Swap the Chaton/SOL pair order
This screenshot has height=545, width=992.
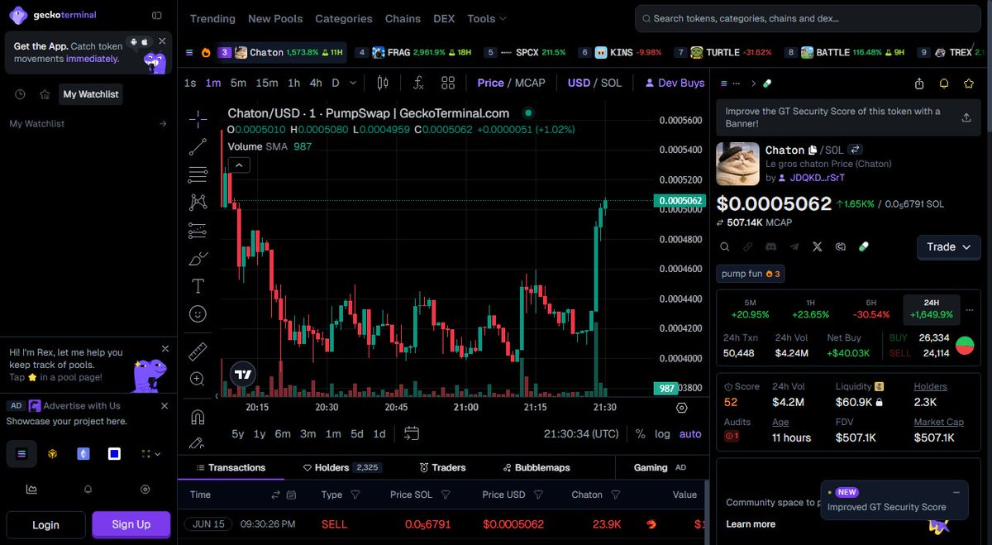coord(856,150)
